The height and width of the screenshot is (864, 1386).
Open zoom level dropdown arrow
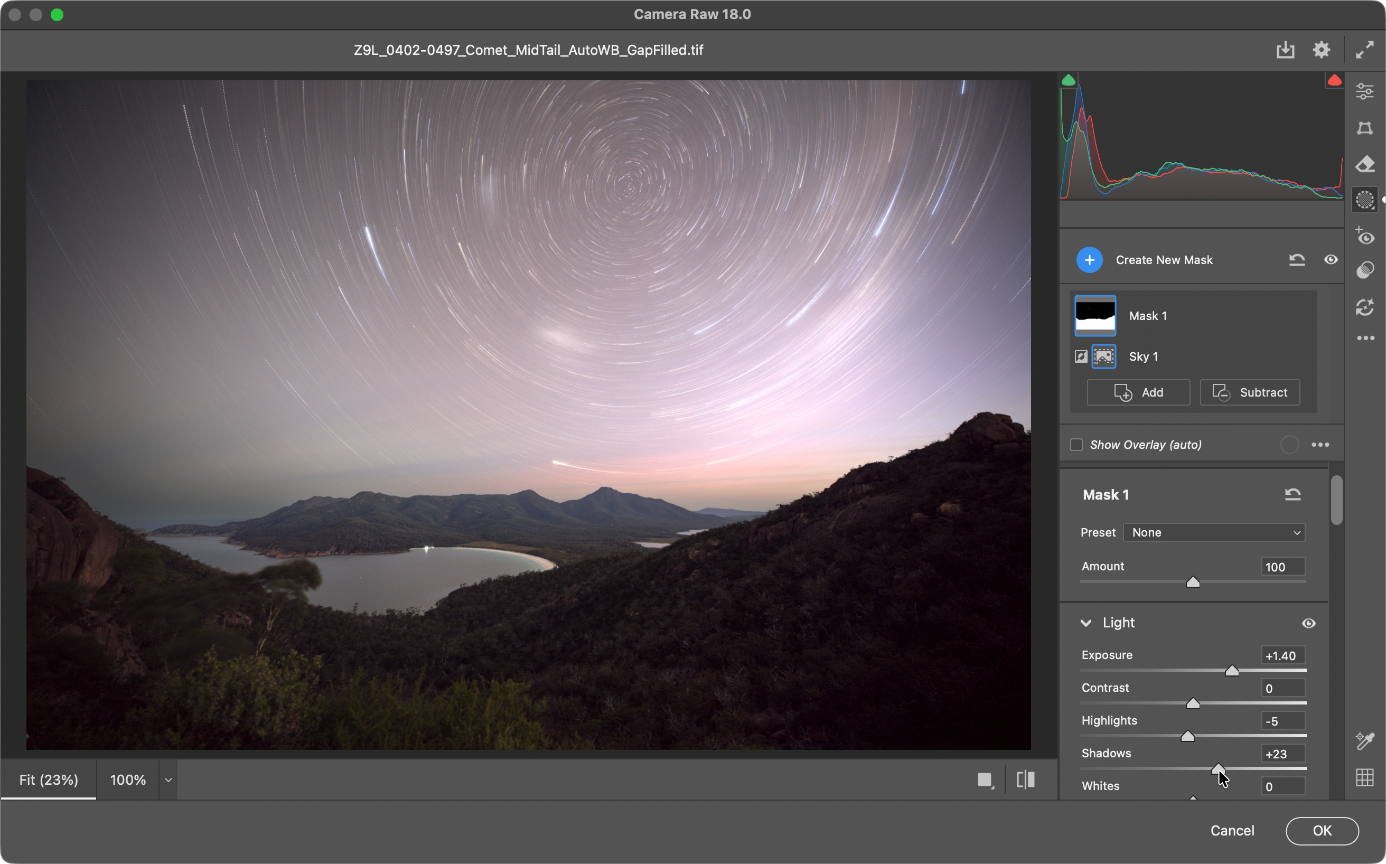click(x=168, y=780)
